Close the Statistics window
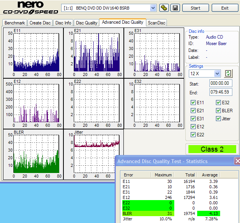This screenshot has height=223, width=240. coord(237,161)
